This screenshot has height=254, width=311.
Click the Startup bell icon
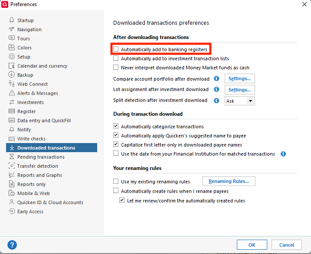click(x=12, y=20)
